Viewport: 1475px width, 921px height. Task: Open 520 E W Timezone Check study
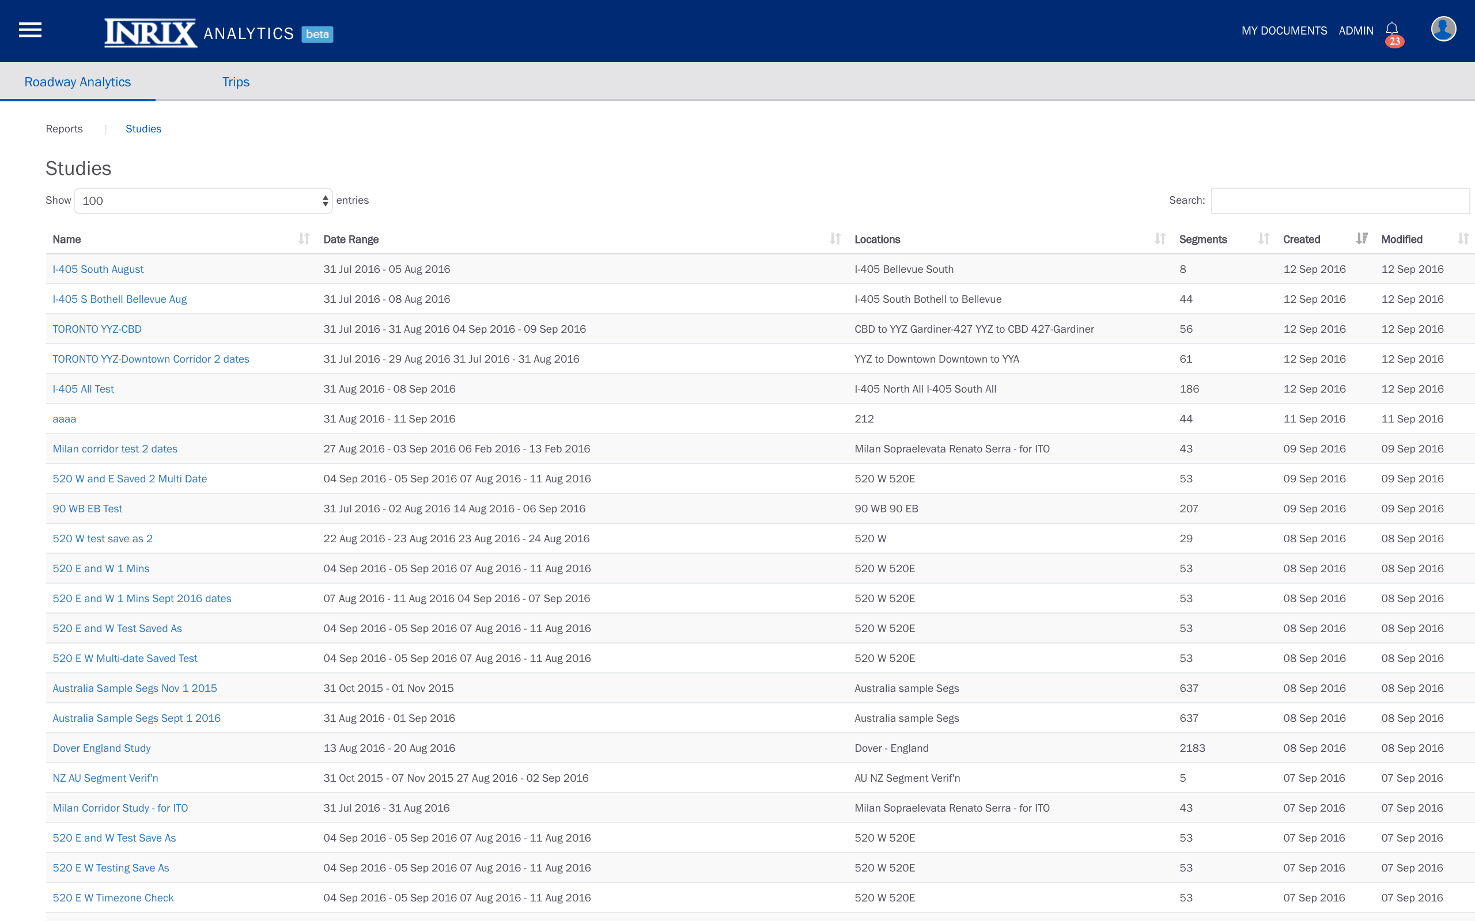[113, 897]
